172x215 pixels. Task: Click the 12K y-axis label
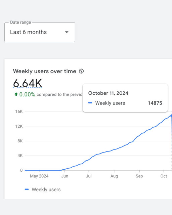(x=19, y=126)
